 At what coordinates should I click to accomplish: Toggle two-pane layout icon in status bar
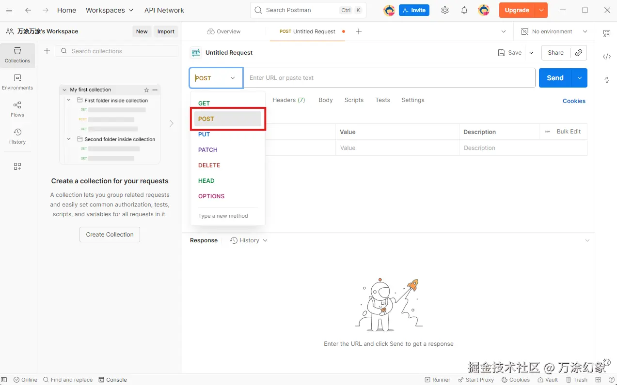tap(598, 380)
